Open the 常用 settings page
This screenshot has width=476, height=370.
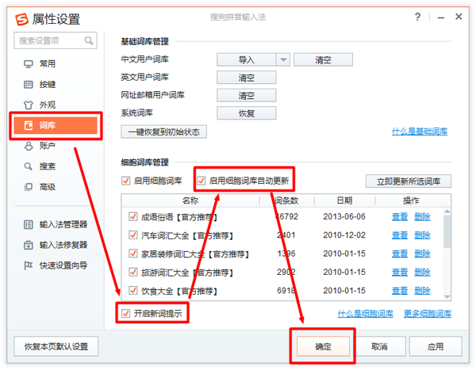(48, 64)
